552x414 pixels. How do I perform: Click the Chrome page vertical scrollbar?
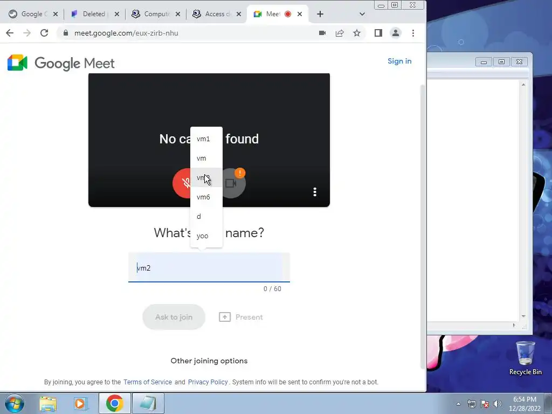click(x=423, y=226)
